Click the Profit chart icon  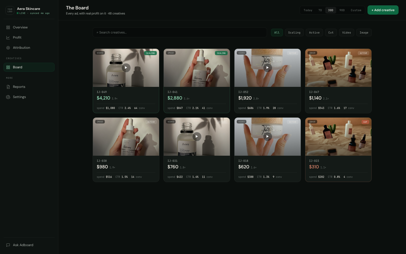click(8, 38)
